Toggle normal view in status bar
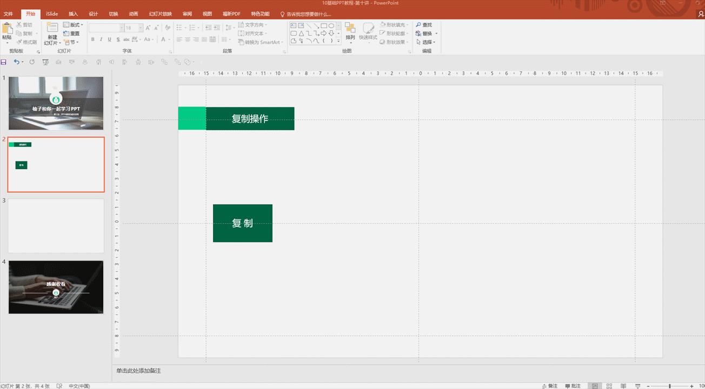 595,386
